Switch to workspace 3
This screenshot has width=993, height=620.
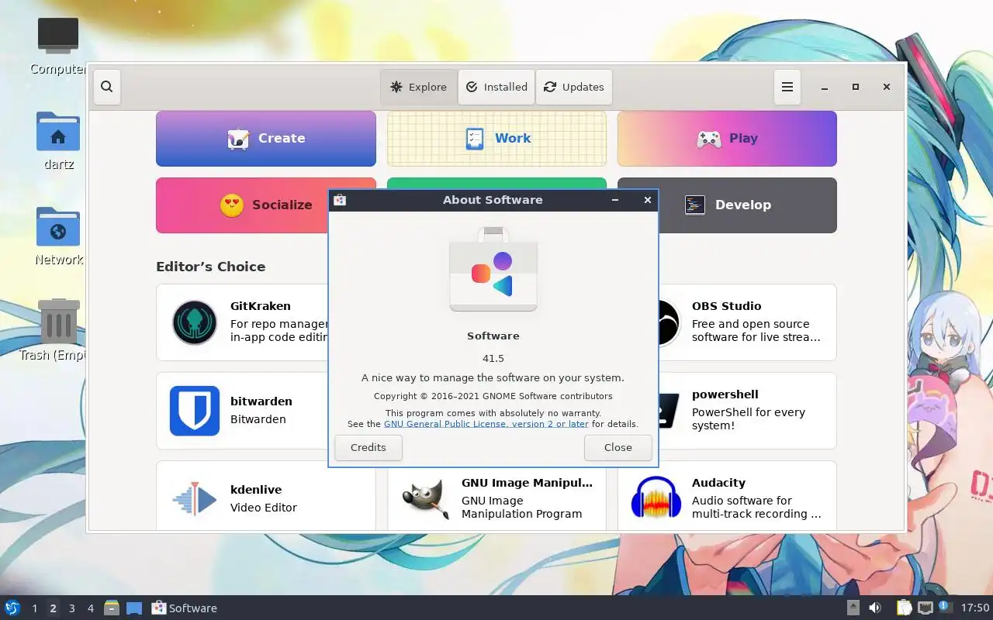tap(71, 608)
